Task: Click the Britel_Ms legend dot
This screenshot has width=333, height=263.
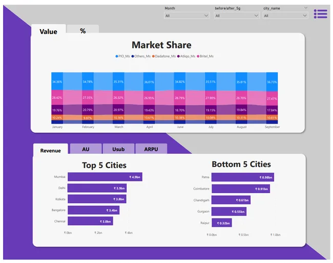Action: tap(198, 56)
